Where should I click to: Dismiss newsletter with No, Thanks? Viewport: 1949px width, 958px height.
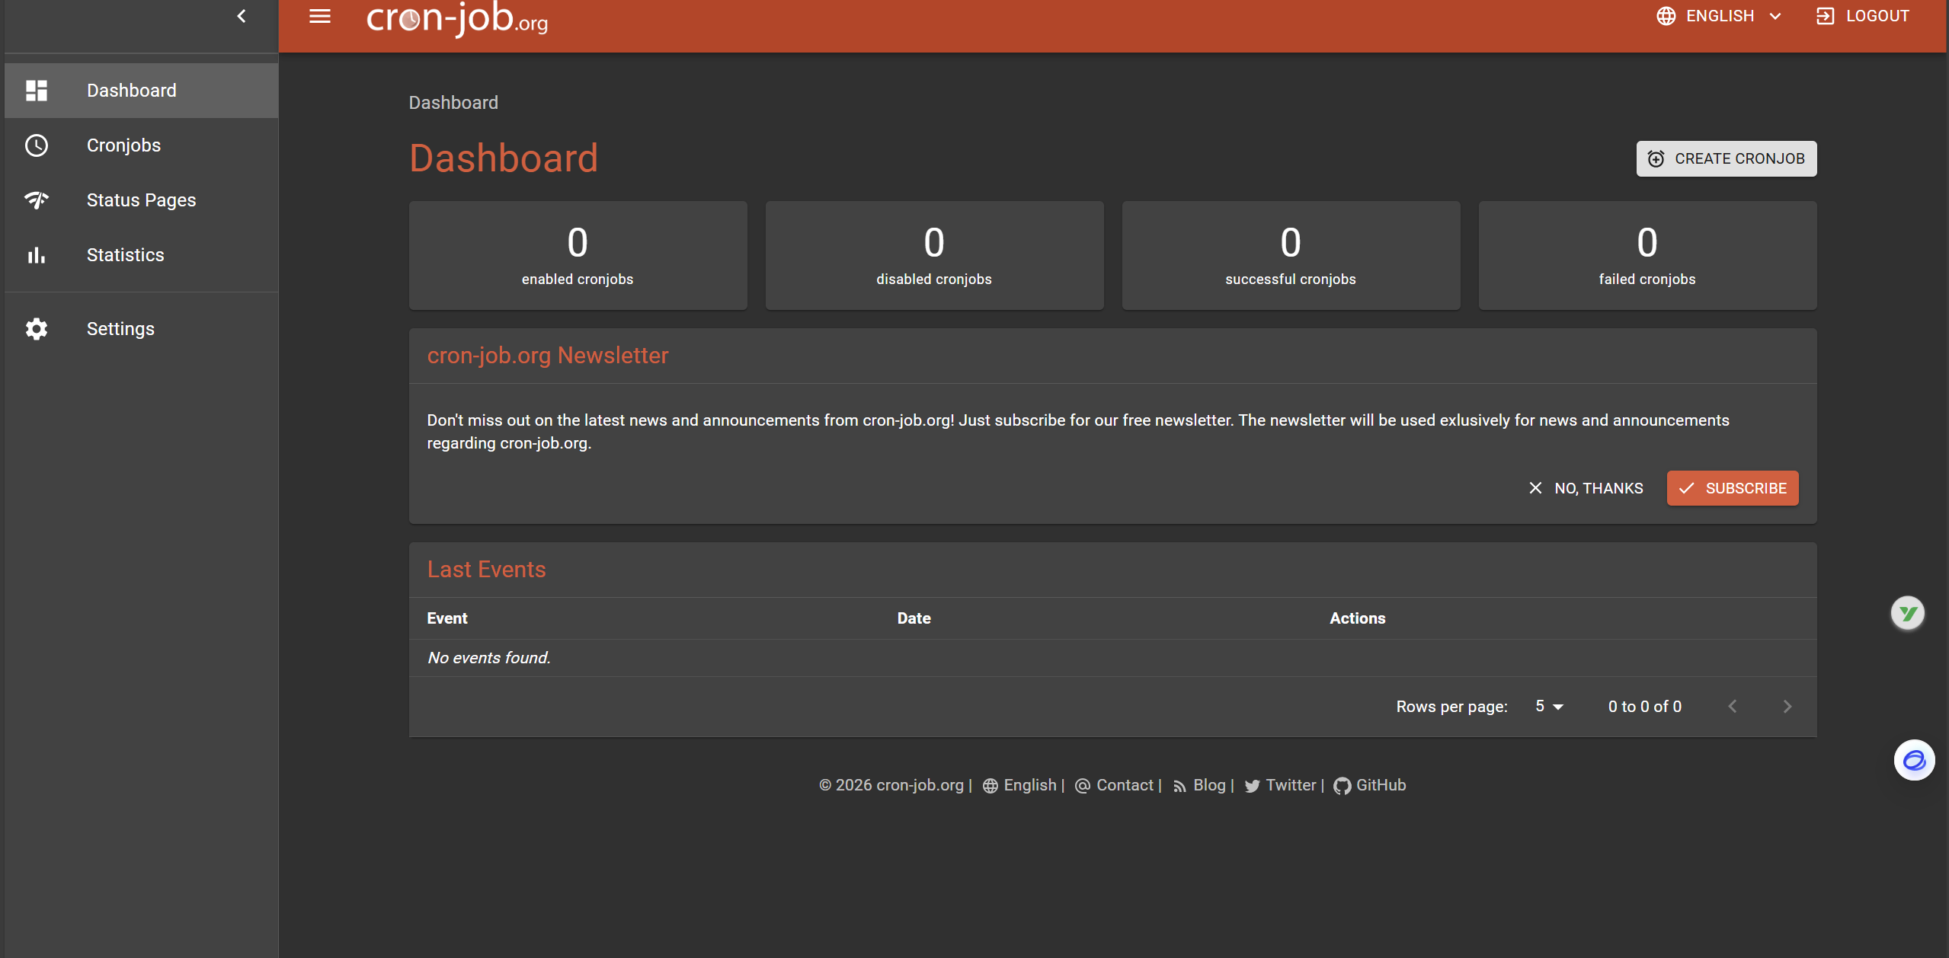1586,488
